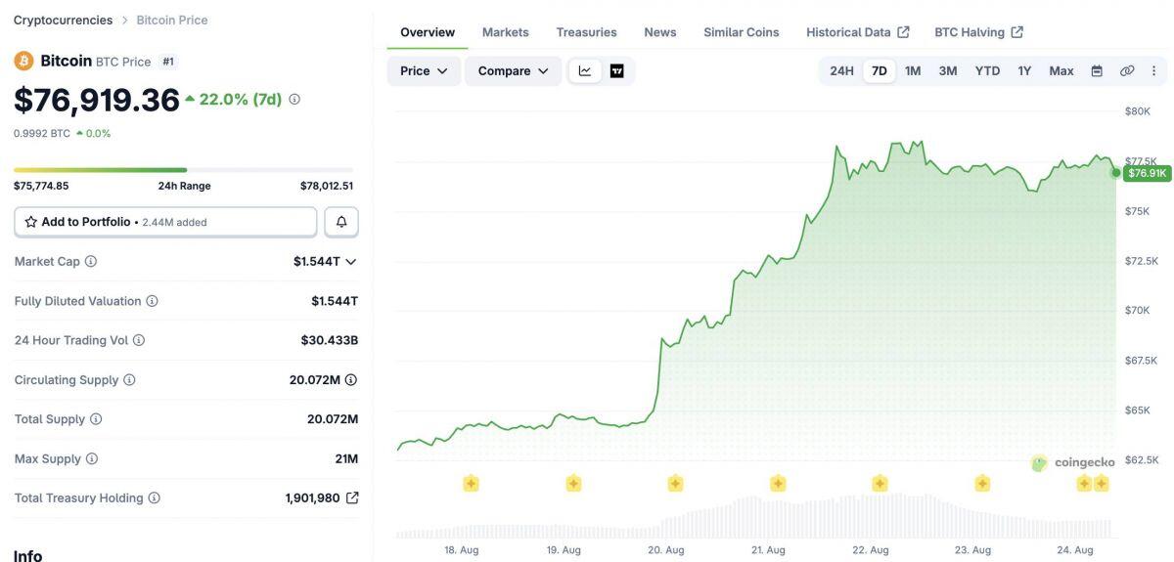
Task: Click the 24h Range progress bar
Action: click(x=183, y=170)
